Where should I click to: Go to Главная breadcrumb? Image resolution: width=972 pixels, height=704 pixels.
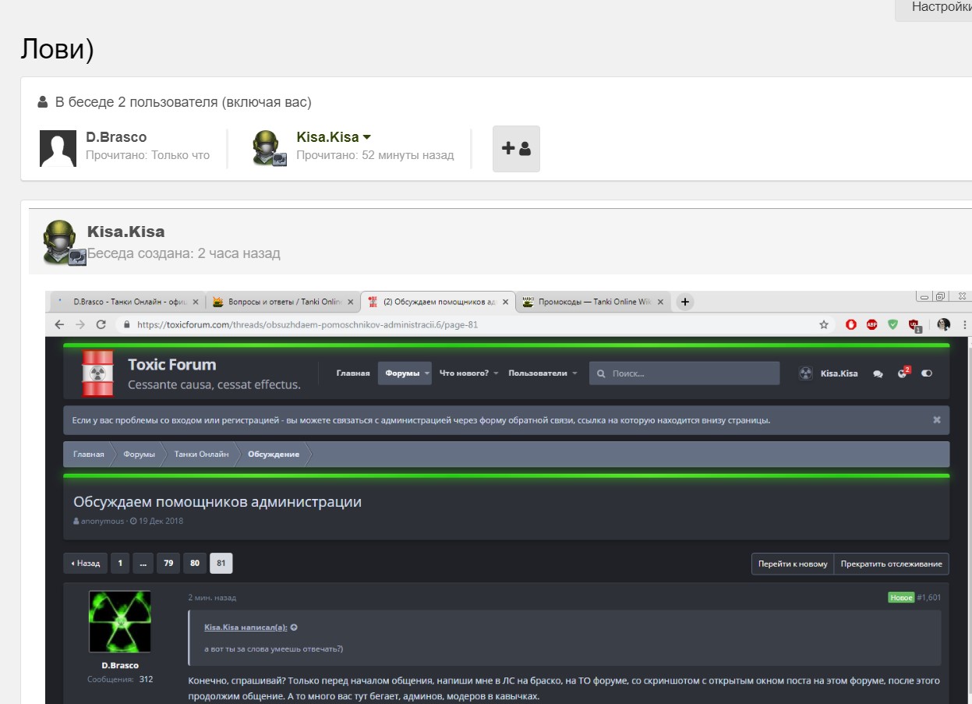click(89, 455)
